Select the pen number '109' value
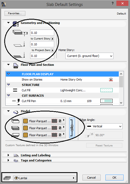 point(89,101)
